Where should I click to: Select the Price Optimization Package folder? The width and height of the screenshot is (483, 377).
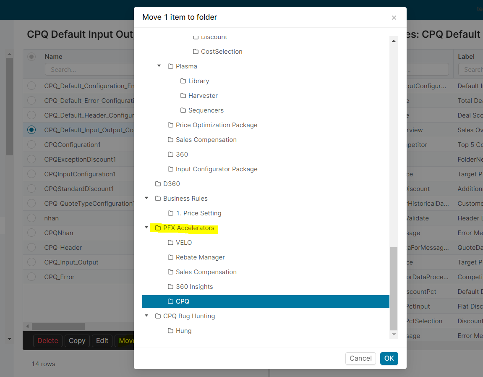pyautogui.click(x=216, y=125)
